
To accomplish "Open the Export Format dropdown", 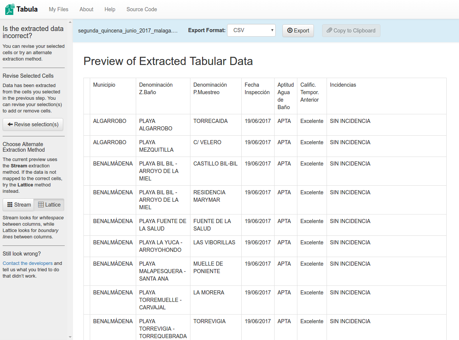I will pos(251,30).
